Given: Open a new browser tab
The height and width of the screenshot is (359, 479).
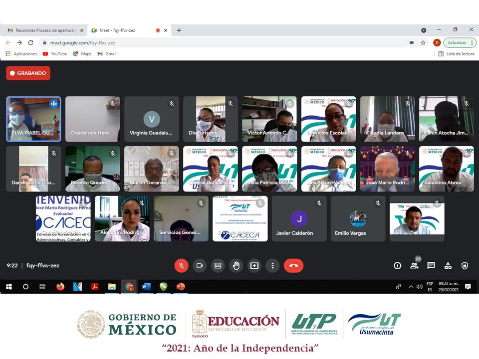Looking at the screenshot, I should click(x=179, y=30).
